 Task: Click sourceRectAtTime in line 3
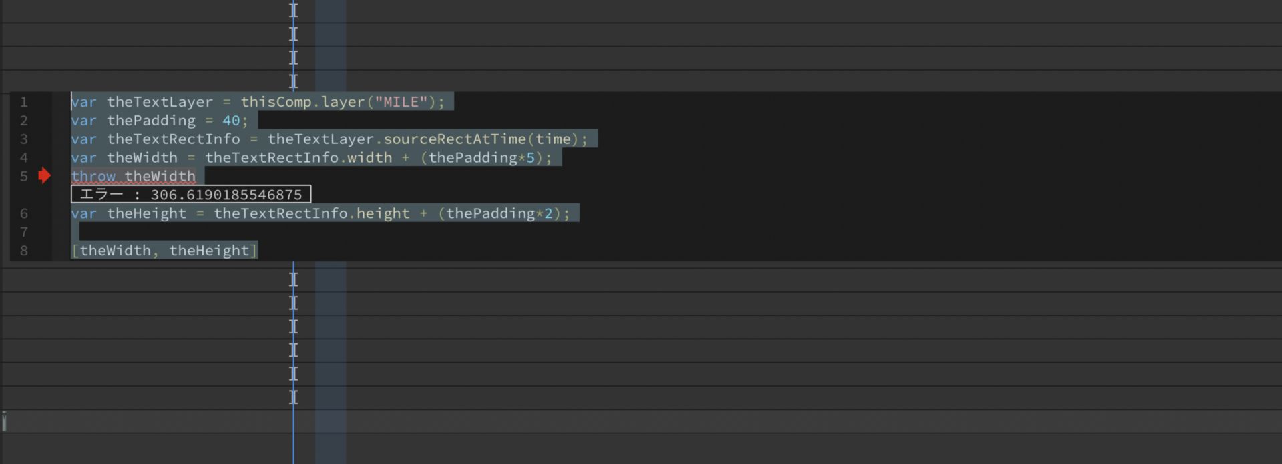[454, 139]
